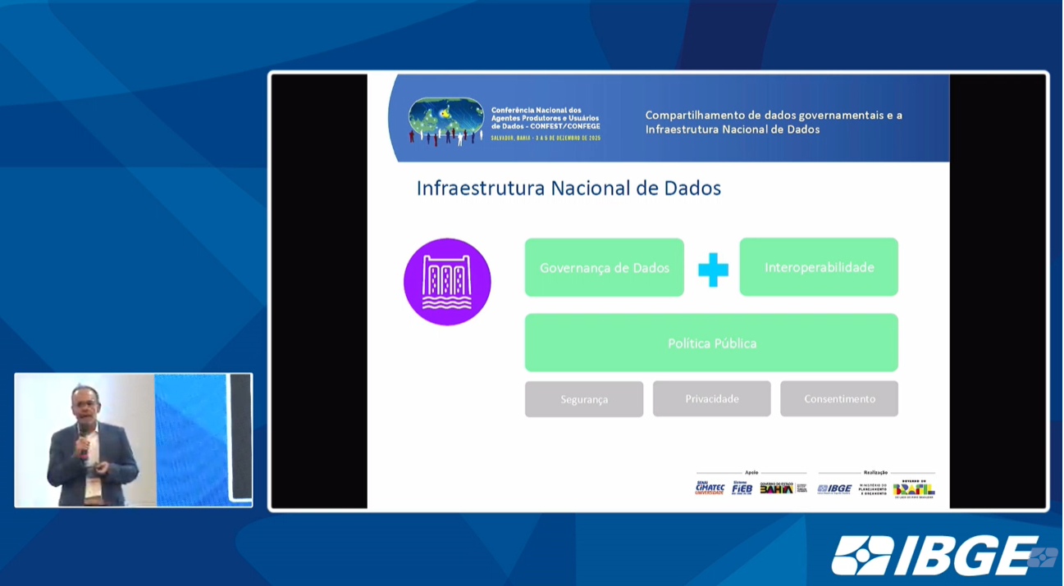Click the CONFEST/CONFEGE globe logo in header
The width and height of the screenshot is (1064, 586).
pyautogui.click(x=446, y=120)
